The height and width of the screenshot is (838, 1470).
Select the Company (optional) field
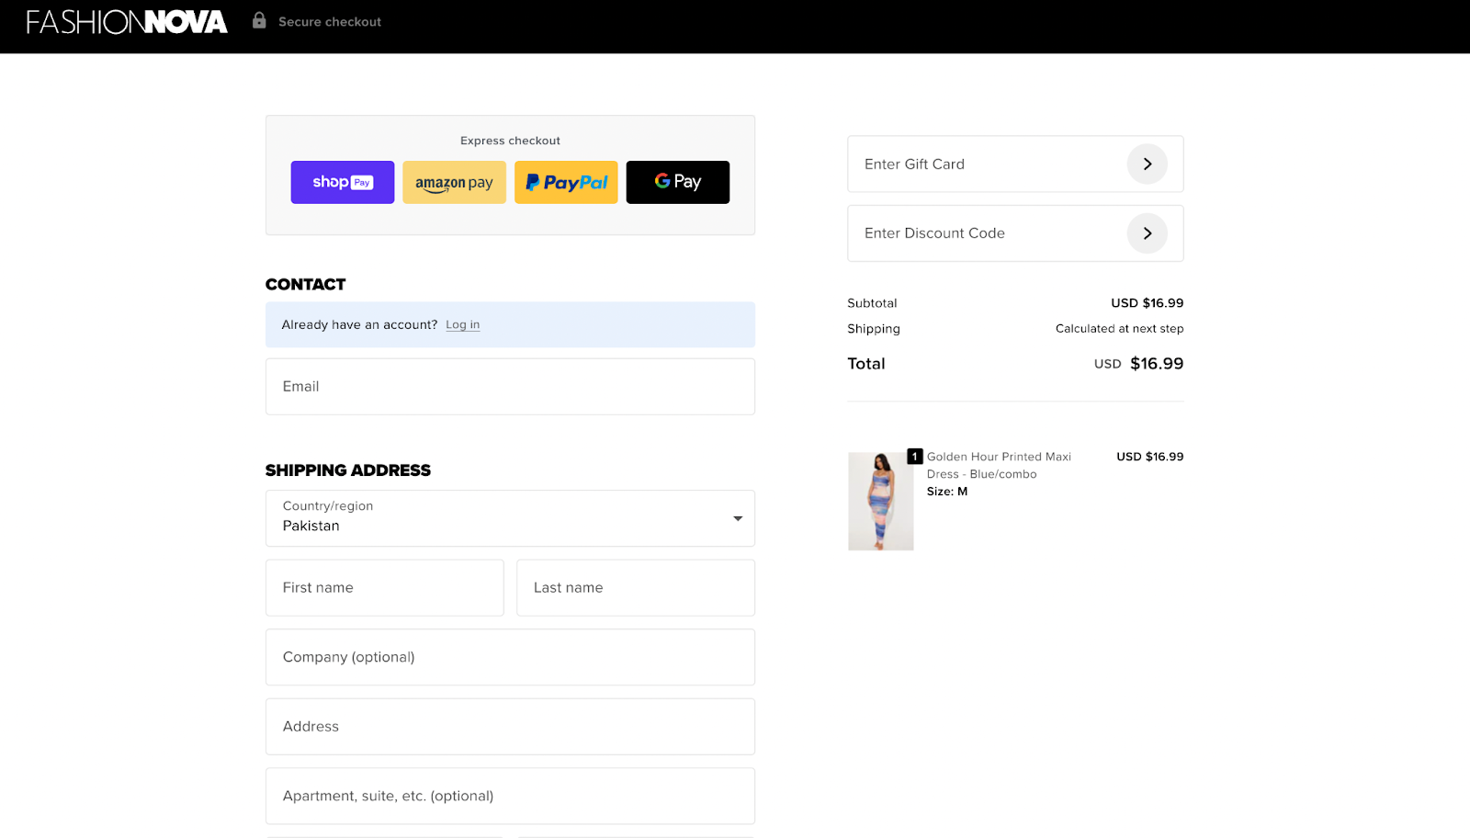[510, 657]
